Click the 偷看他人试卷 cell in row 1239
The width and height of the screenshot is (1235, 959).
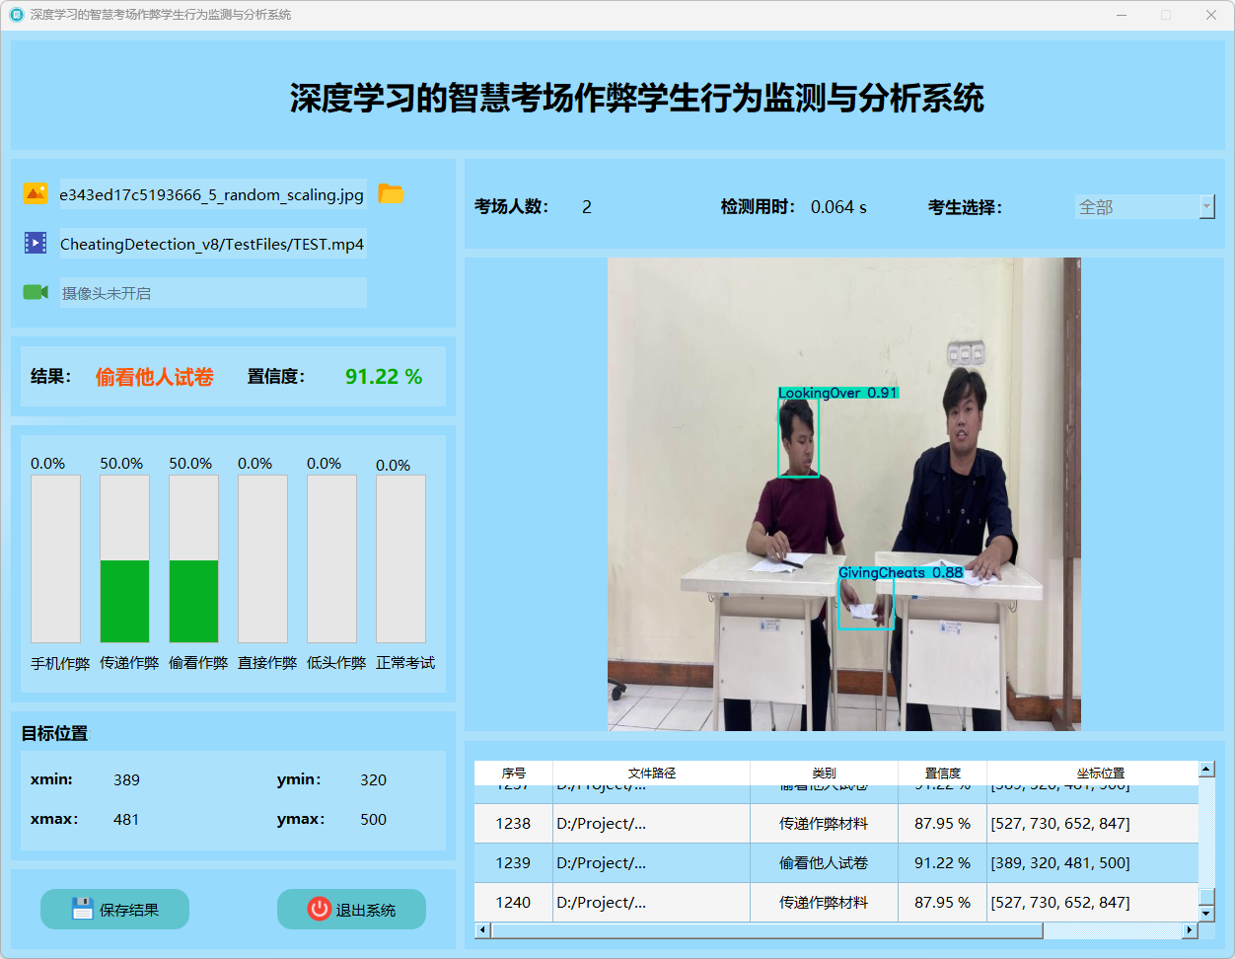(x=824, y=862)
